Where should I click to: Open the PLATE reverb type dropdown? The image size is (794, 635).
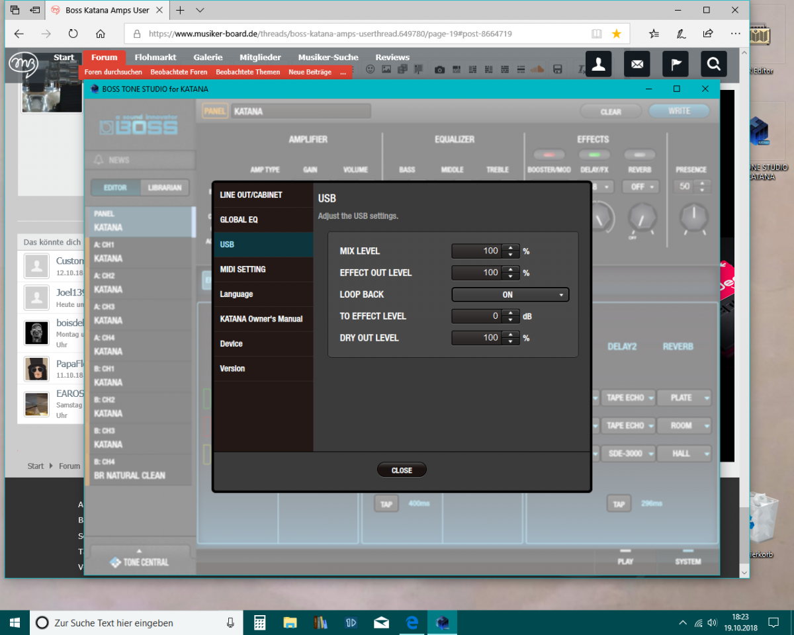[685, 398]
